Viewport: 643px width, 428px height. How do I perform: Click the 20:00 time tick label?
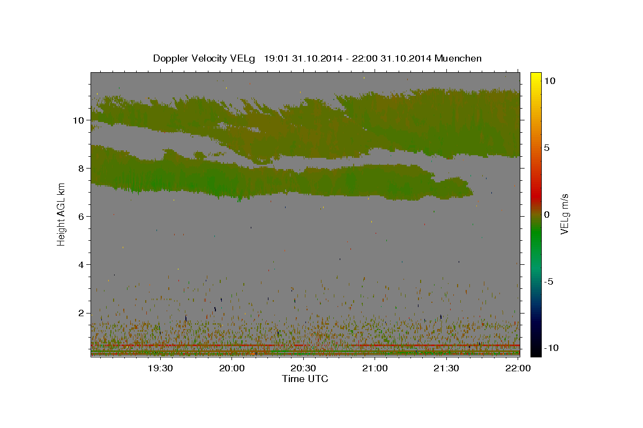[231, 368]
